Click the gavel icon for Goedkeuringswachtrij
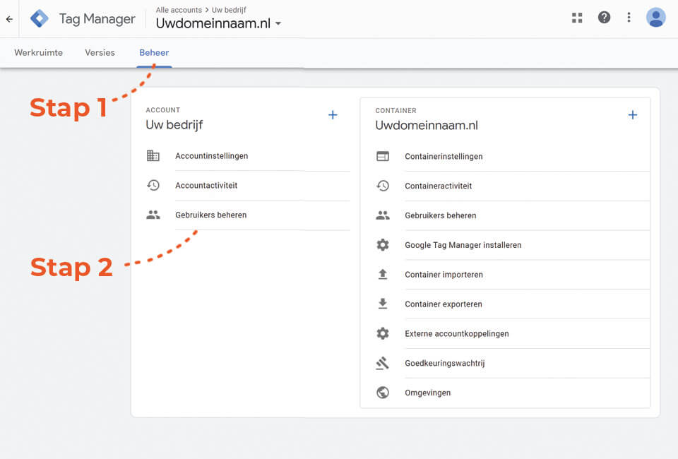Viewport: 678px width, 459px height. point(383,363)
